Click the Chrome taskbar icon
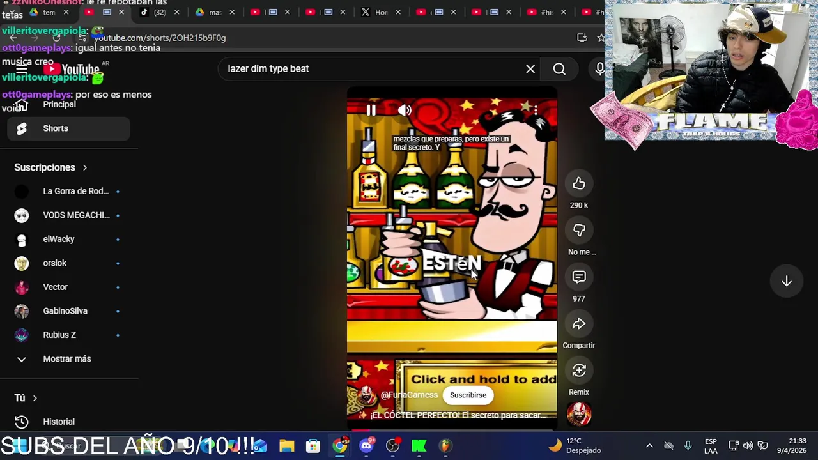Viewport: 818px width, 460px height. click(339, 446)
